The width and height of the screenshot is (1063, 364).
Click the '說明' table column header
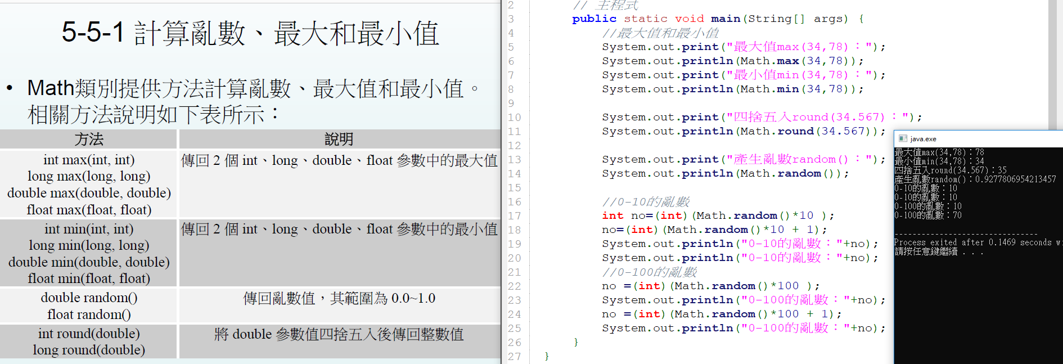[339, 139]
